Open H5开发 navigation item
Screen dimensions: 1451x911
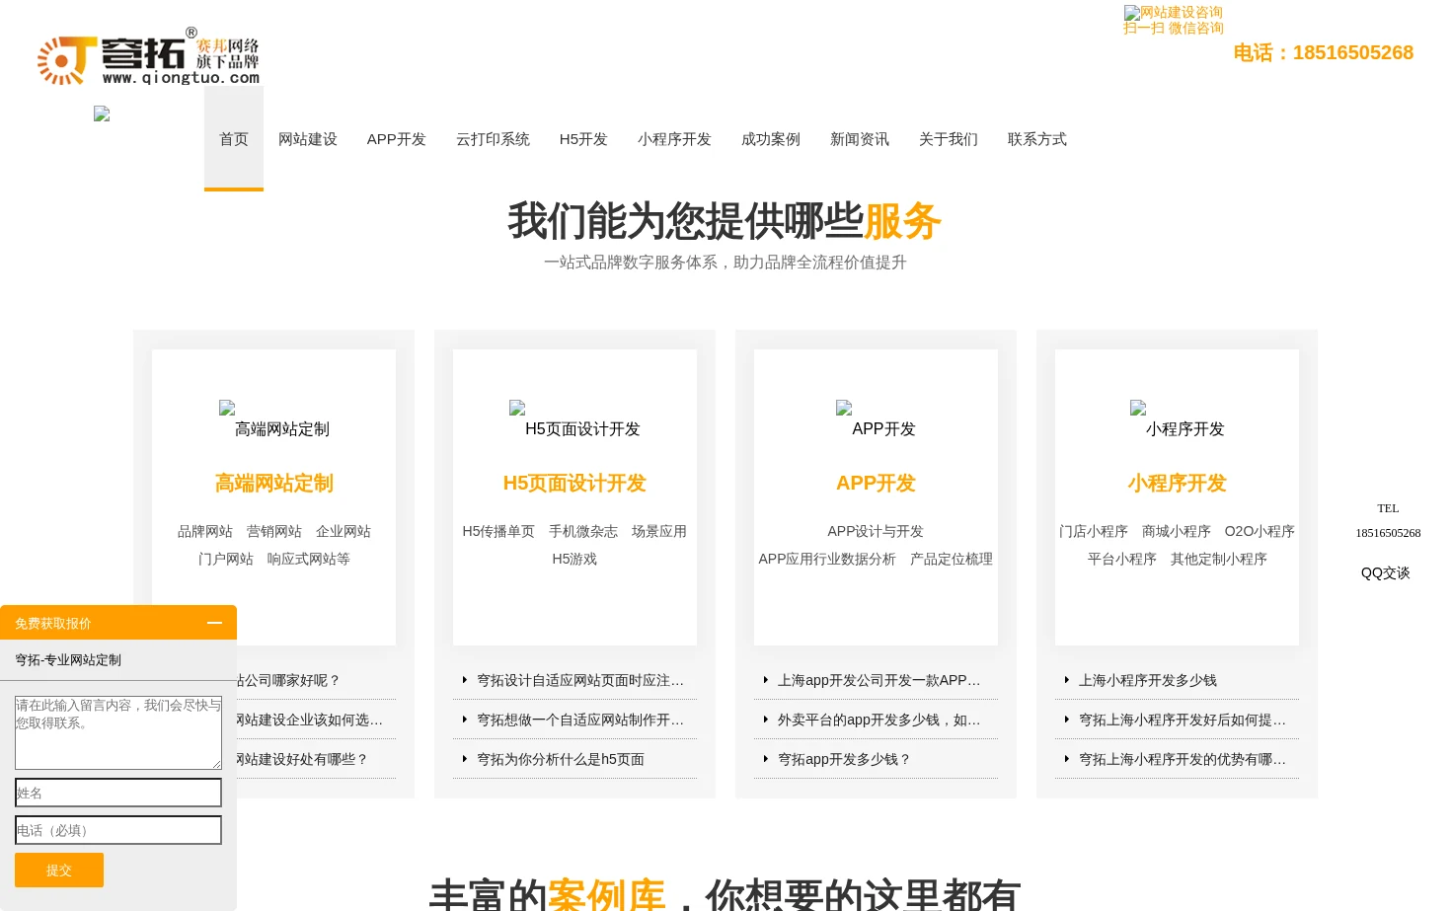pos(583,139)
